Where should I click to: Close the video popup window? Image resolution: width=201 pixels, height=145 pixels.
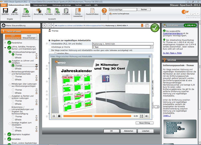click(149, 56)
